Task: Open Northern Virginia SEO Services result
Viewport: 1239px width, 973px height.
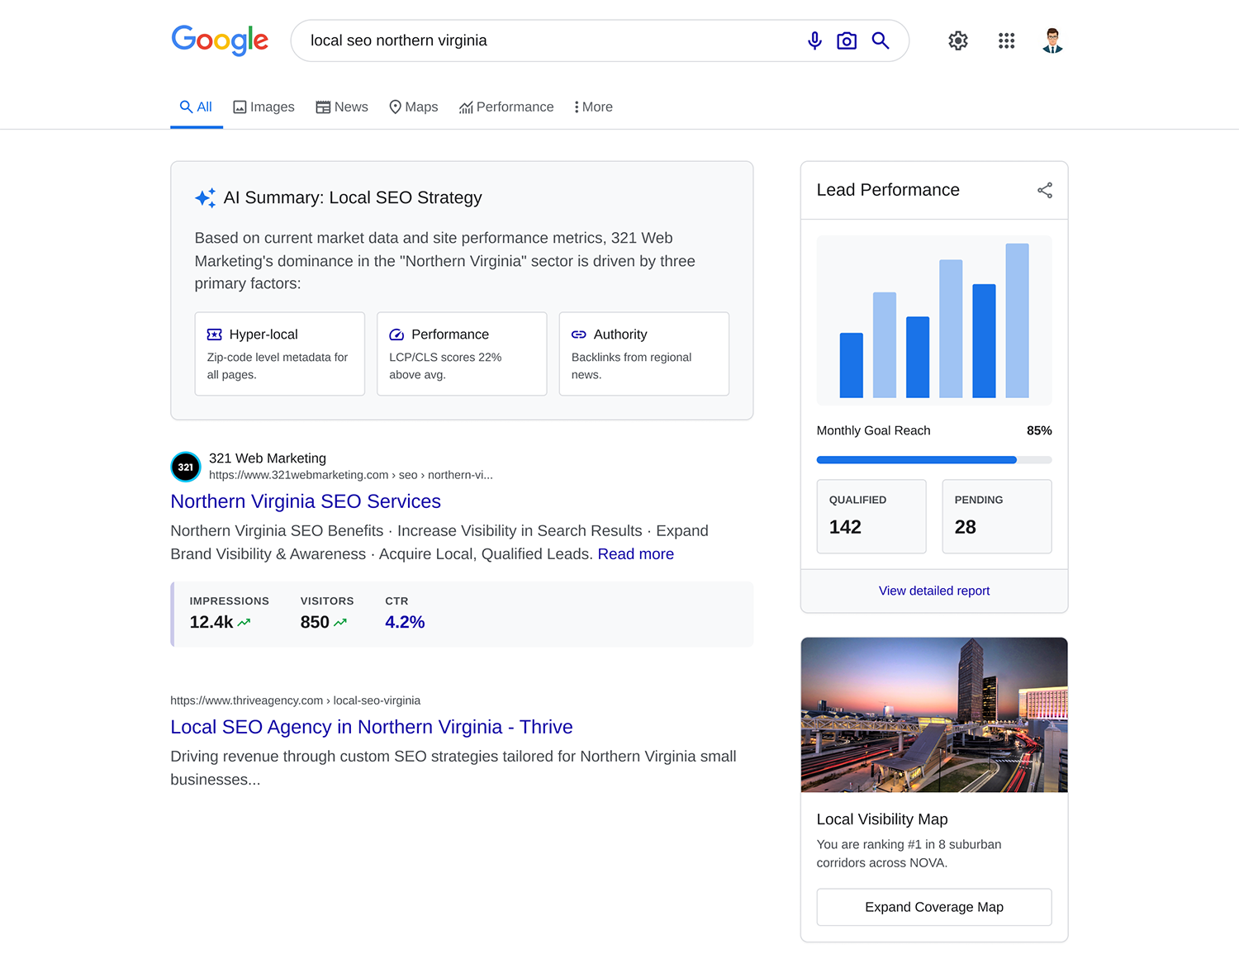Action: coord(306,501)
